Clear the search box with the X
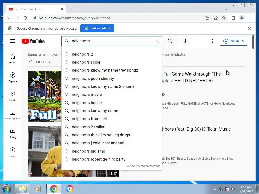Image resolution: width=259 pixels, height=194 pixels. (157, 41)
